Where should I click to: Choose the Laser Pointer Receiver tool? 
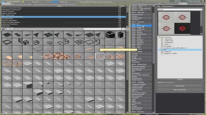tap(142, 75)
